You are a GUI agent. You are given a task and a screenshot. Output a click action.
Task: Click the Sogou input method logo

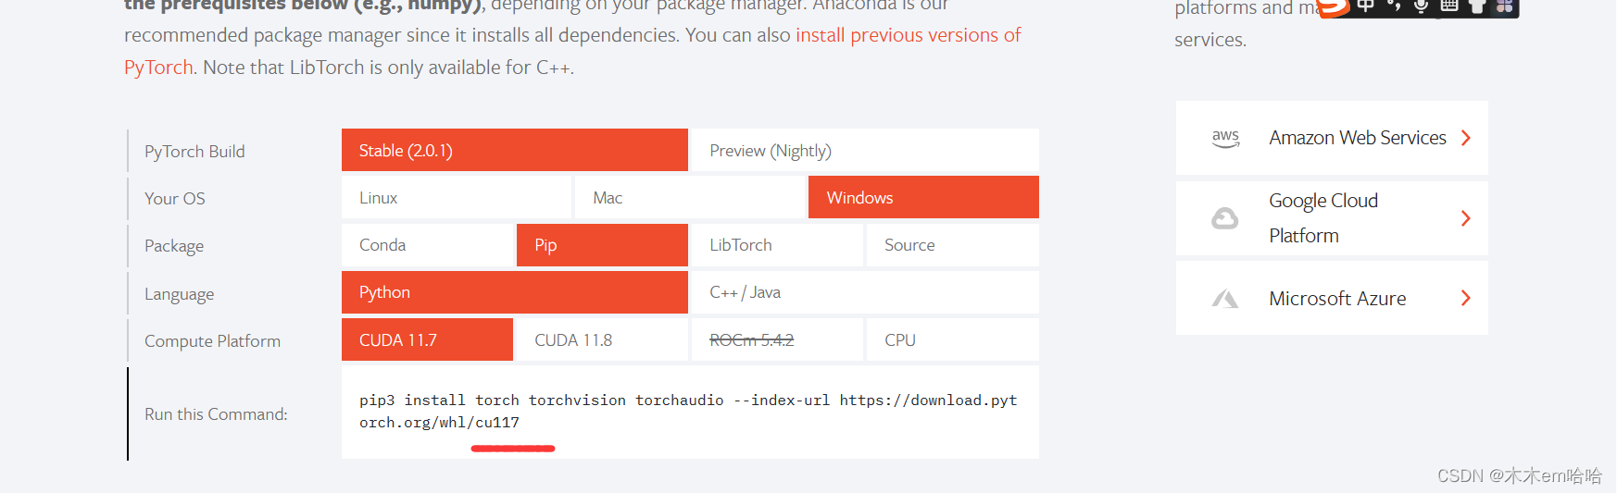pyautogui.click(x=1334, y=7)
